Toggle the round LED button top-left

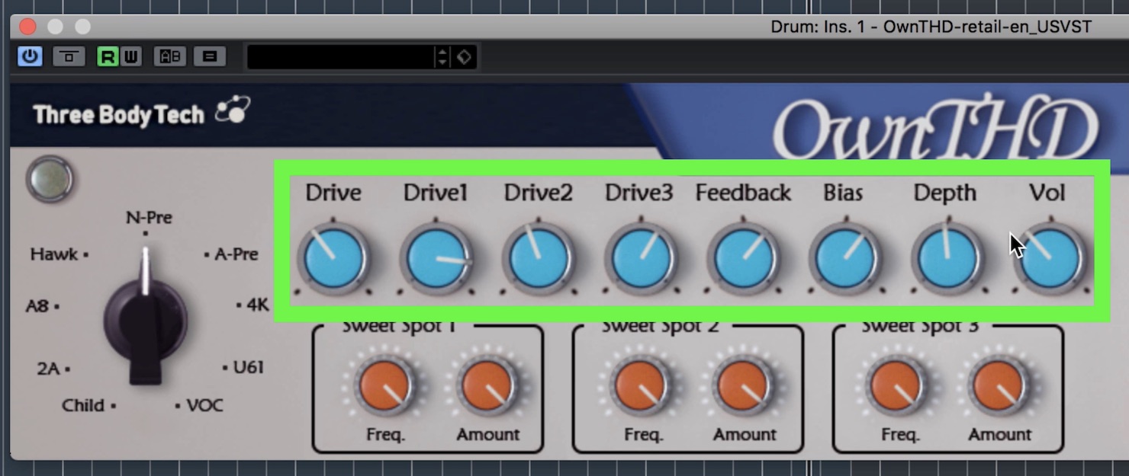click(50, 180)
